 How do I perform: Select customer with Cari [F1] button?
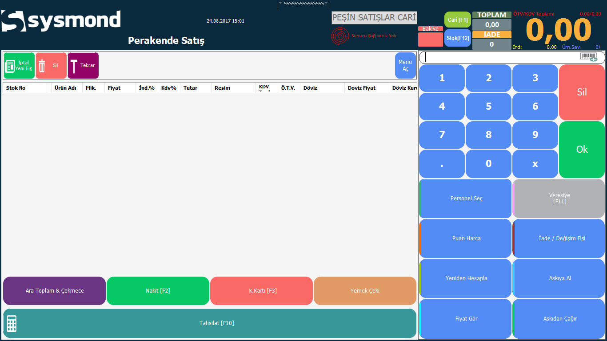coord(457,20)
